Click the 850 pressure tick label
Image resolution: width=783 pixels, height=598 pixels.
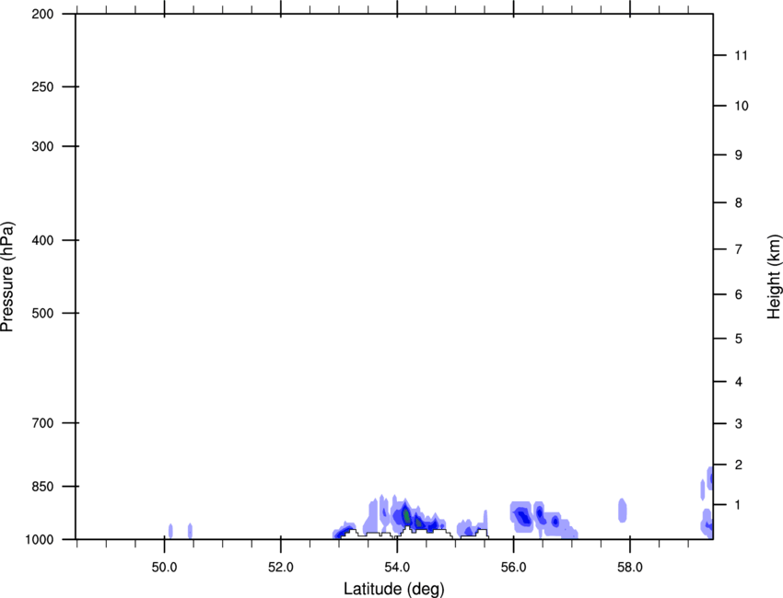coord(43,487)
